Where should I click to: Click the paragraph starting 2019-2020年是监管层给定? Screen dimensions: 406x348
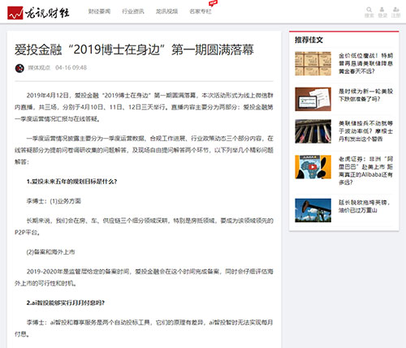[144, 277]
